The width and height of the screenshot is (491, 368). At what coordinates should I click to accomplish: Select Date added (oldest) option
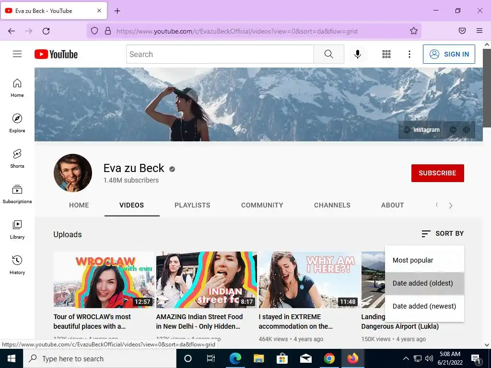pos(424,283)
